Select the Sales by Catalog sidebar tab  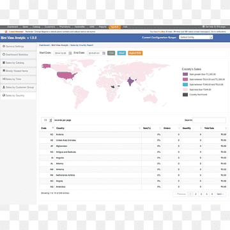tap(19, 63)
